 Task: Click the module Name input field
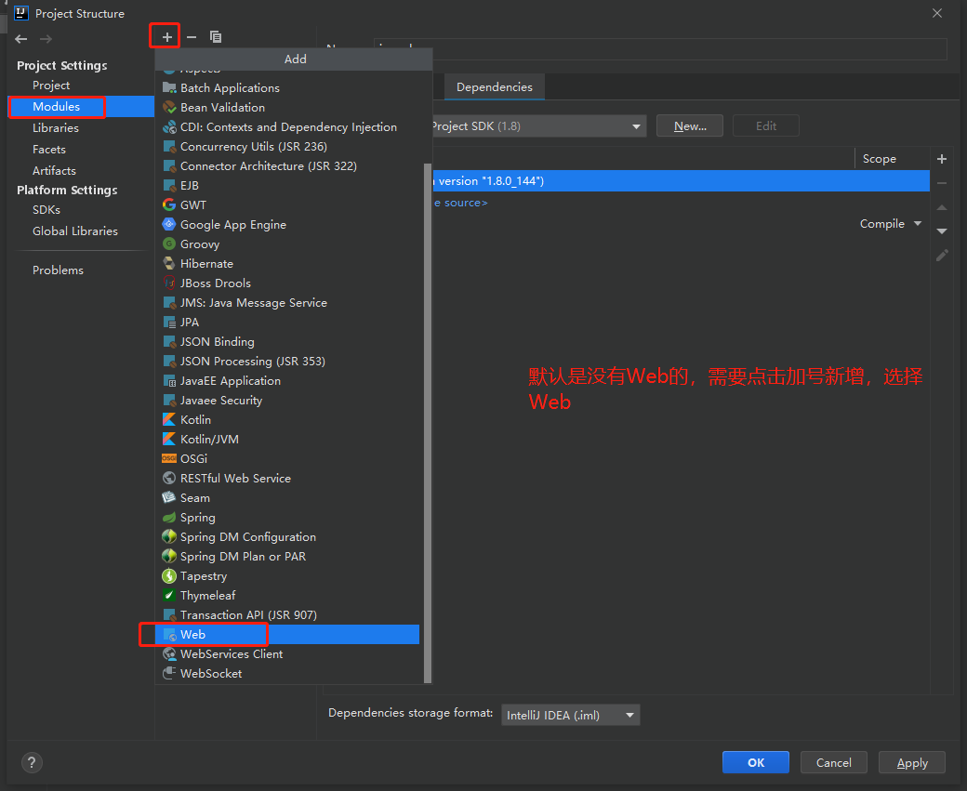[660, 48]
